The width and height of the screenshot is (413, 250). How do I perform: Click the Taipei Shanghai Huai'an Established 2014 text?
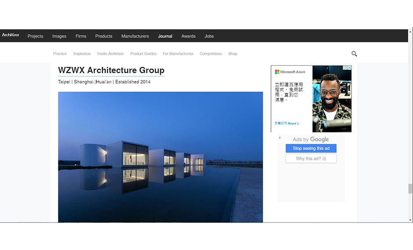(104, 82)
